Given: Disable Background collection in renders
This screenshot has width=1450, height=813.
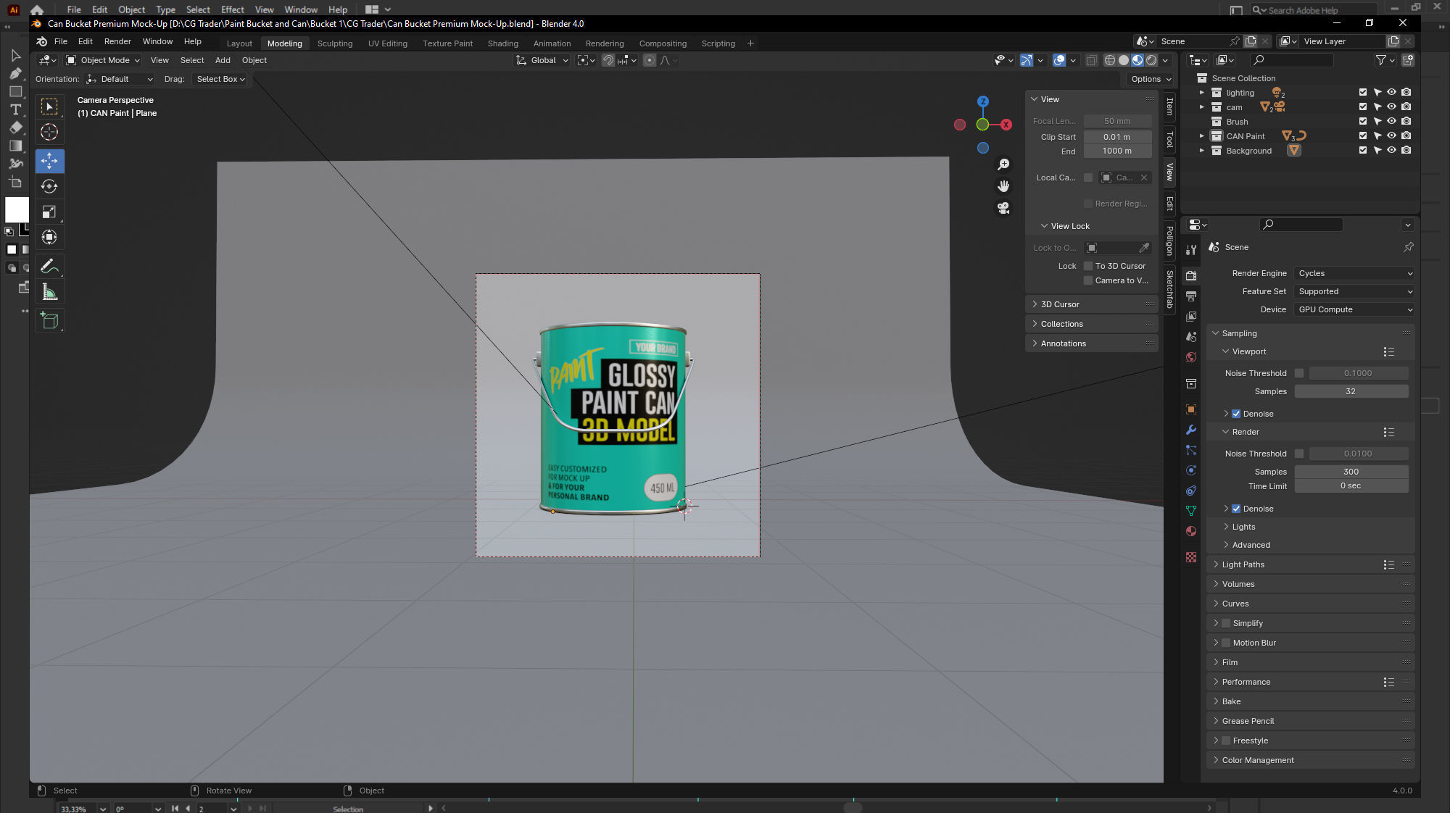Looking at the screenshot, I should 1406,151.
